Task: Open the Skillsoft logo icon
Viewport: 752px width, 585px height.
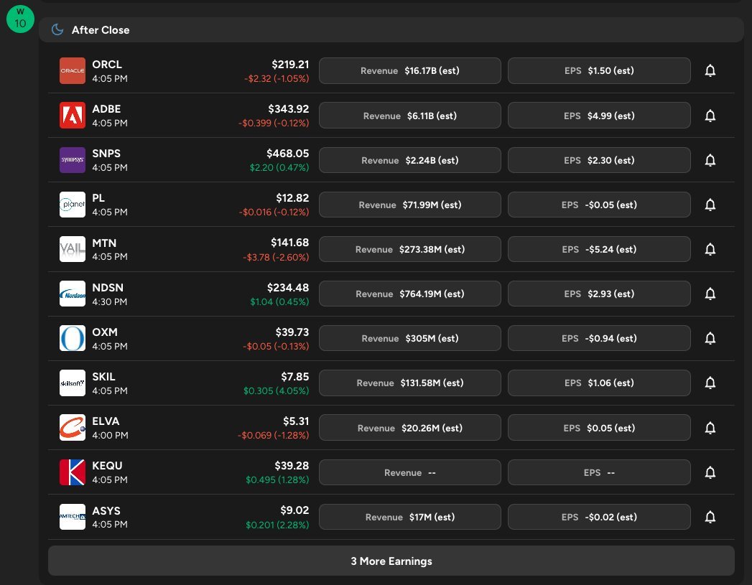Action: [73, 383]
